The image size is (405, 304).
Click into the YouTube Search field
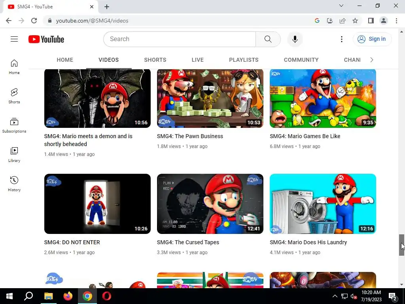click(180, 39)
